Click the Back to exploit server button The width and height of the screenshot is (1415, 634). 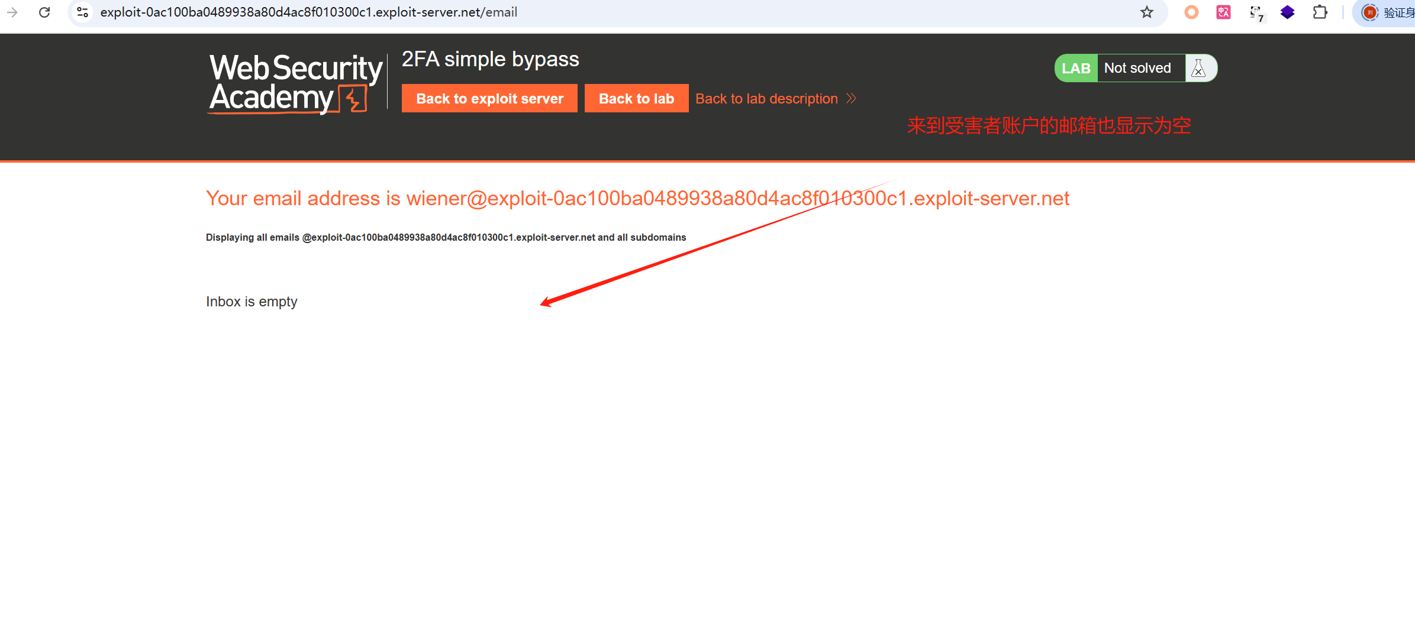click(489, 99)
